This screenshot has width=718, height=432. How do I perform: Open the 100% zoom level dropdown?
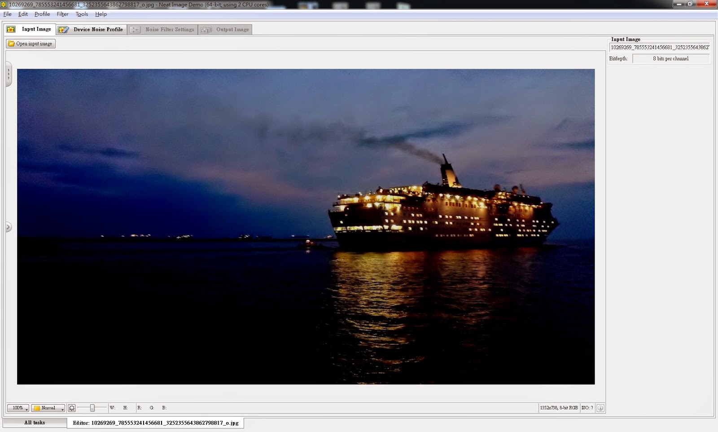tap(18, 408)
